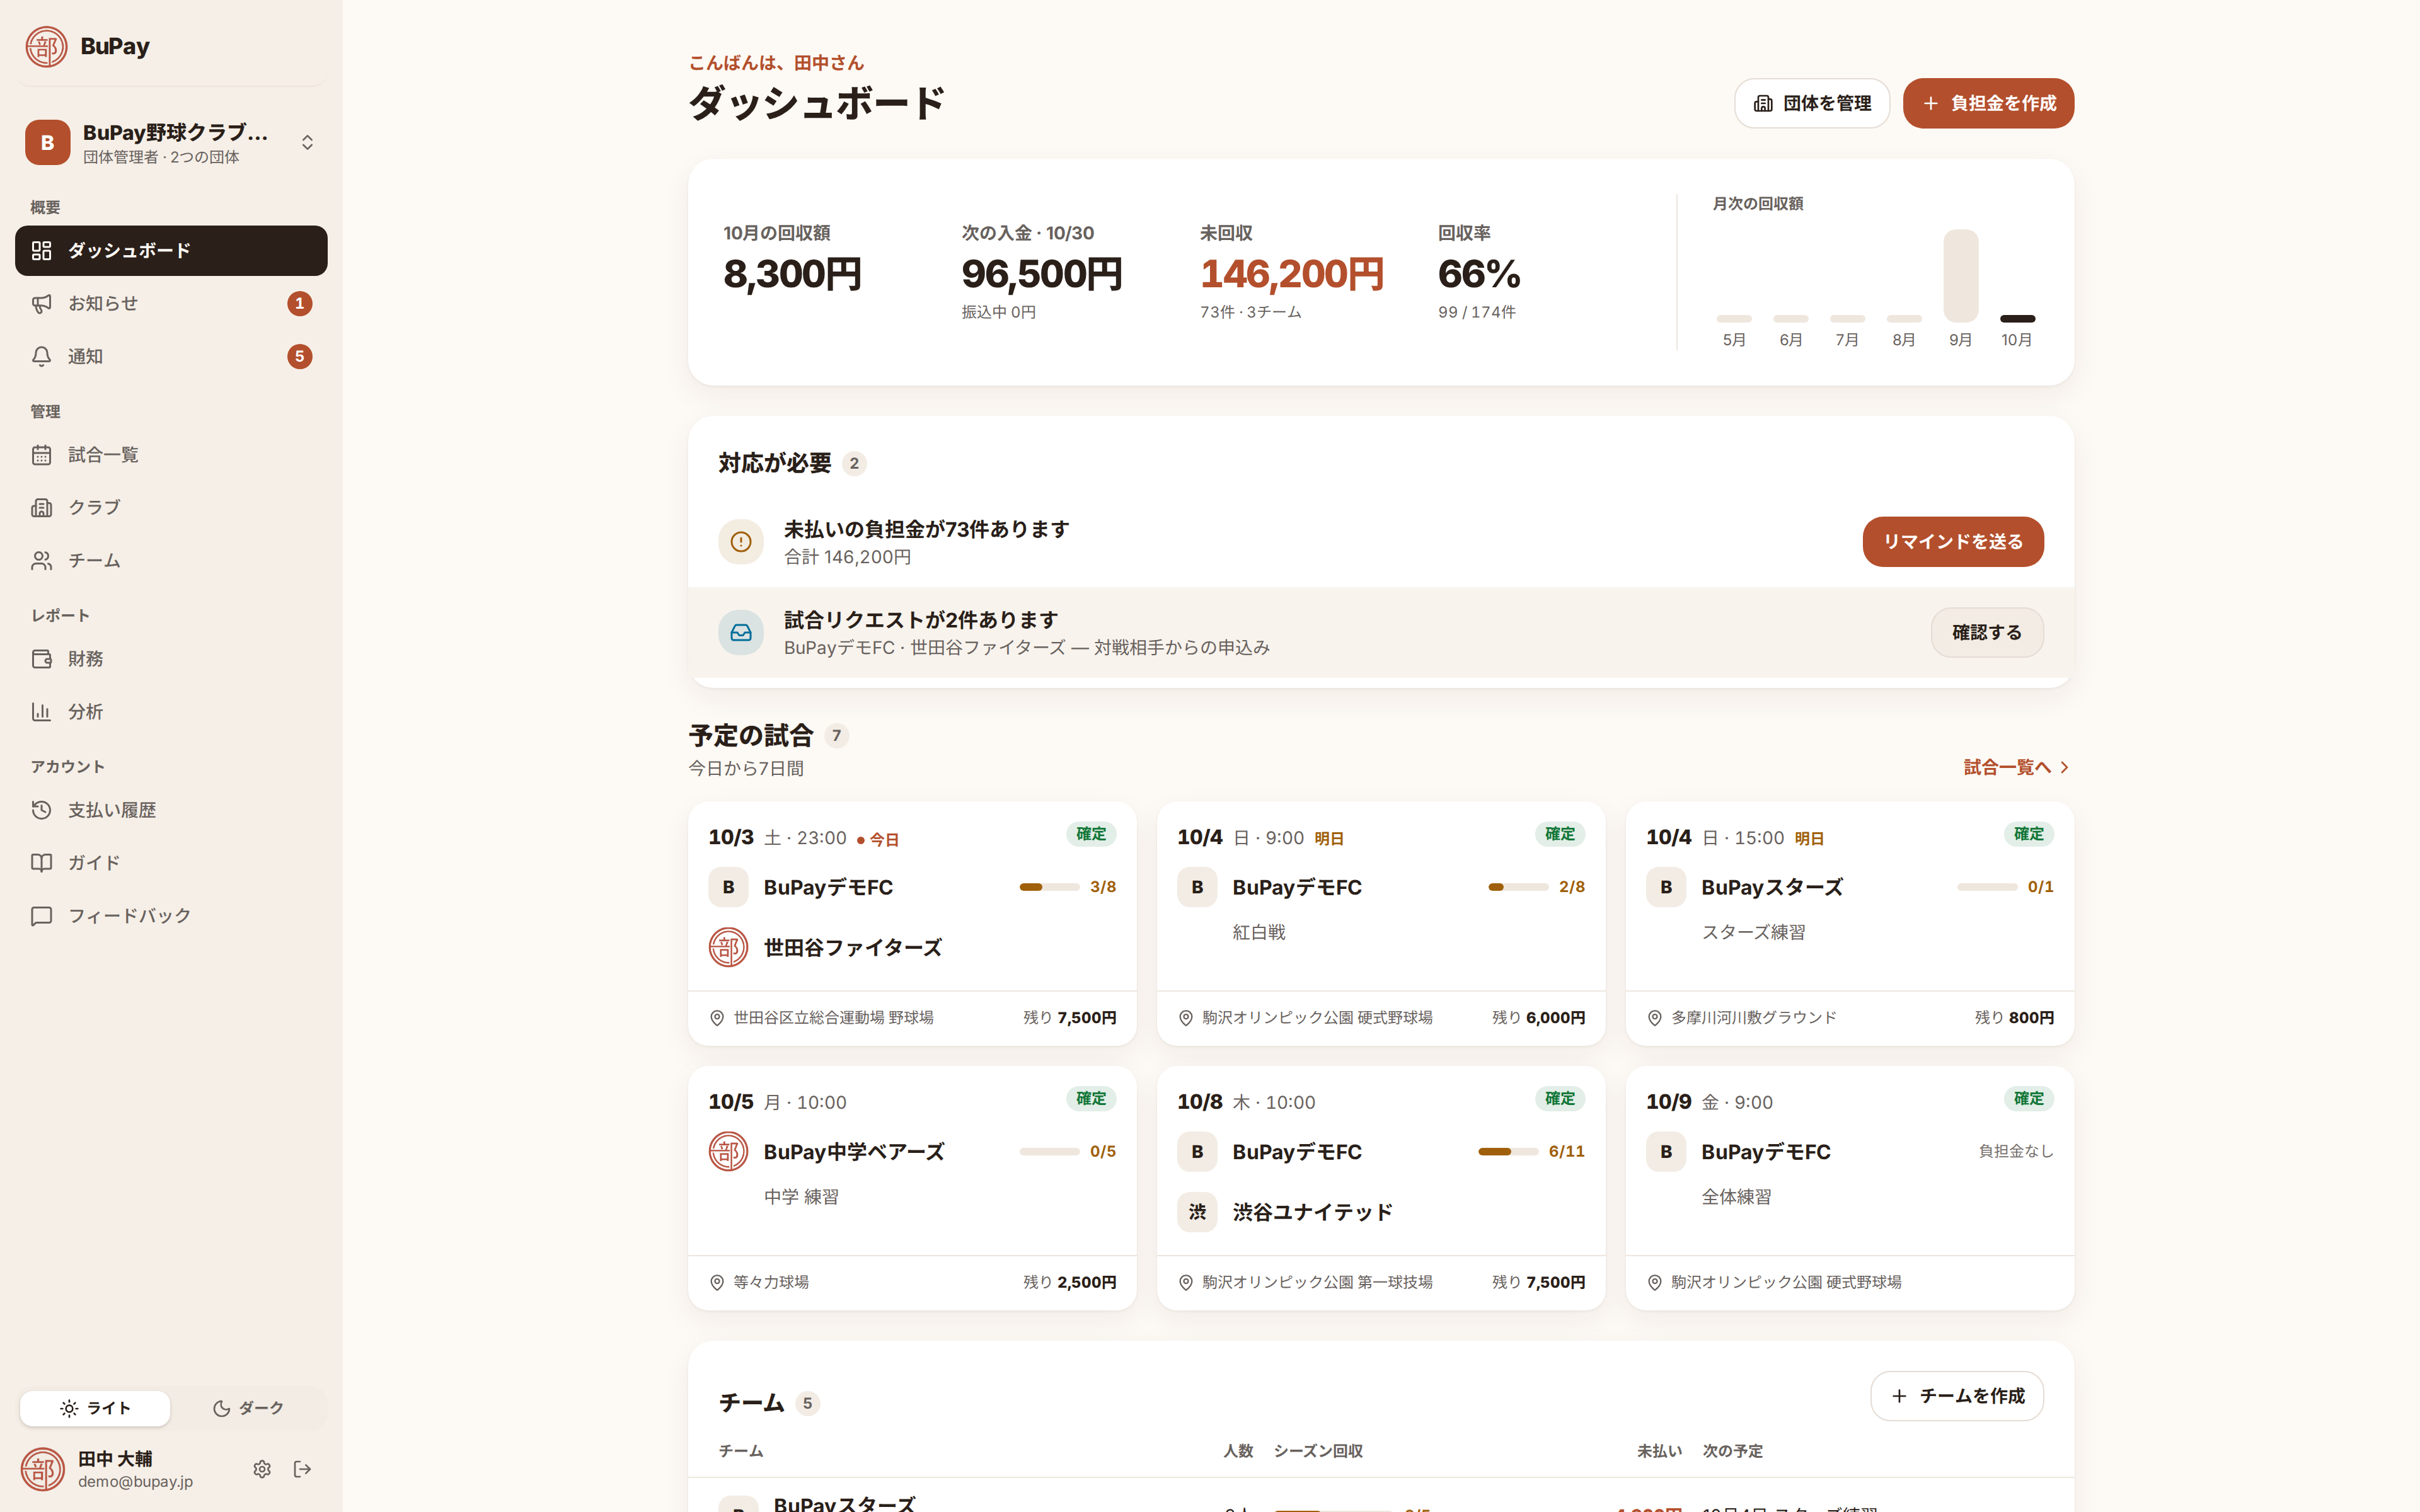Click red badge 1 on お知らせ
Image resolution: width=2420 pixels, height=1512 pixels.
click(x=299, y=303)
